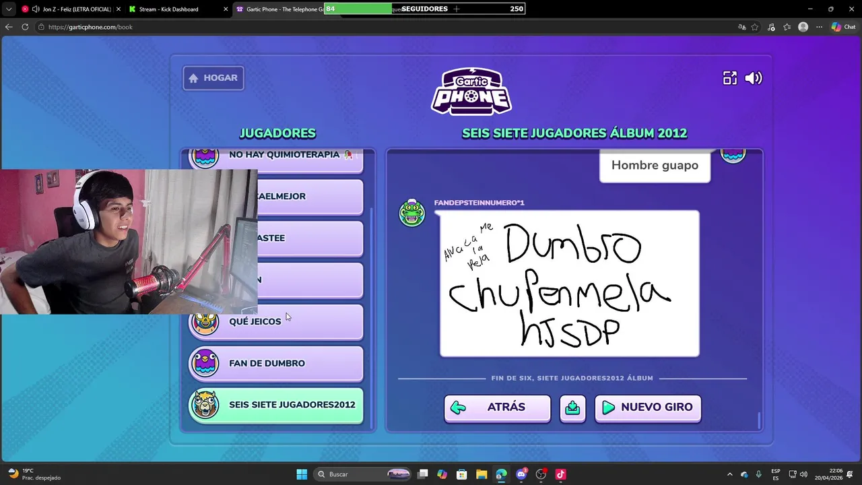Start a NUEVO GIRO round

tap(648, 408)
